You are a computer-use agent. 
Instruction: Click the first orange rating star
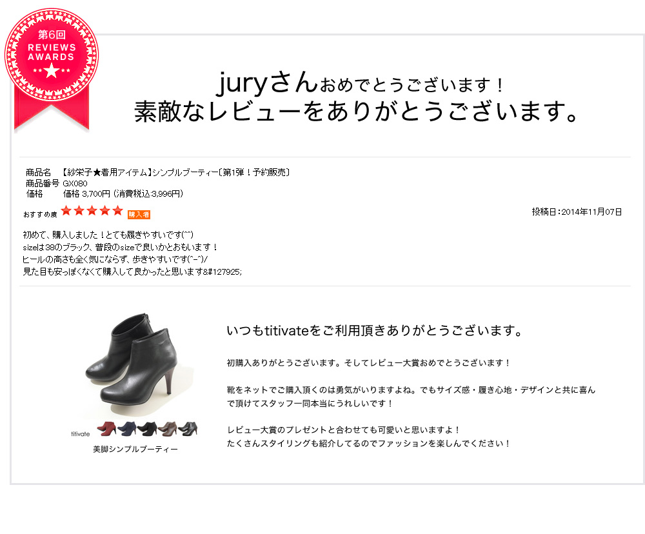pyautogui.click(x=66, y=211)
